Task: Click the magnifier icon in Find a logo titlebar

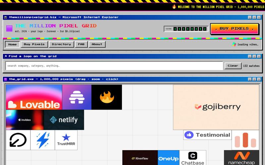Action: pos(6,56)
